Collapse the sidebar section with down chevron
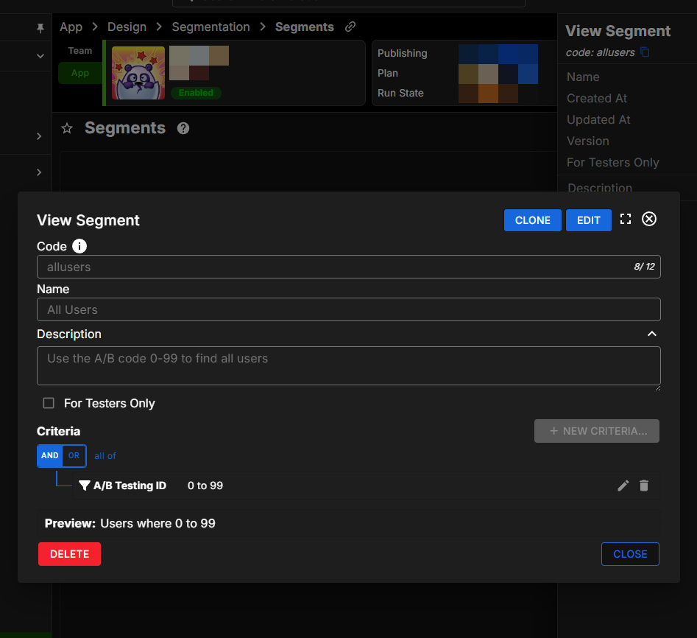Image resolution: width=697 pixels, height=638 pixels. pos(40,56)
